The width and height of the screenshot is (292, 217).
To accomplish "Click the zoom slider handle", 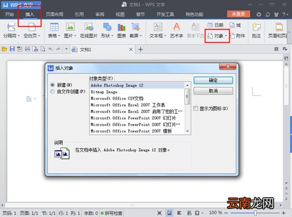I will pos(255,213).
